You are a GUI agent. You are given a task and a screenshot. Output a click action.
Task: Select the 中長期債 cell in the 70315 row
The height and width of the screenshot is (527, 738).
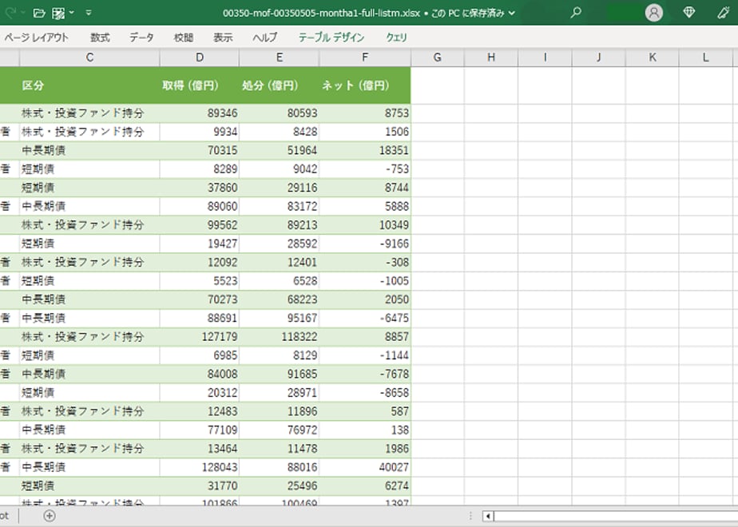coord(89,150)
